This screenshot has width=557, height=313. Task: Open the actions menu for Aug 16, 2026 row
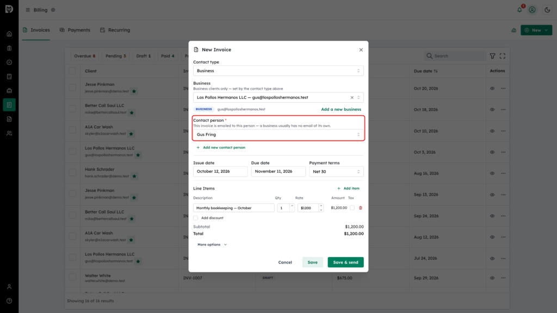click(503, 173)
